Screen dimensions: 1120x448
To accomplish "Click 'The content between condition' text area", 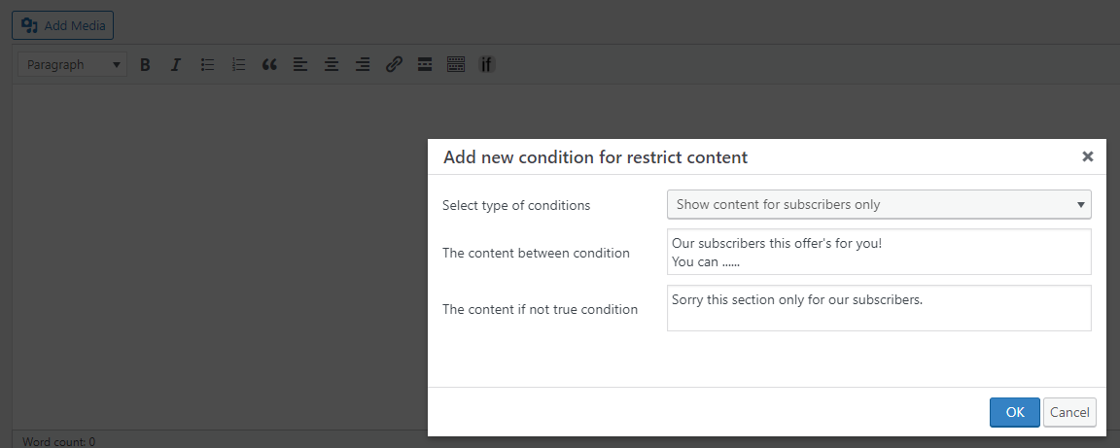I will [879, 252].
